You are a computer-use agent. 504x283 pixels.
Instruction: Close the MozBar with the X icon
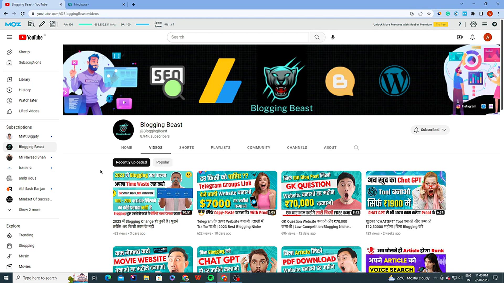(494, 24)
